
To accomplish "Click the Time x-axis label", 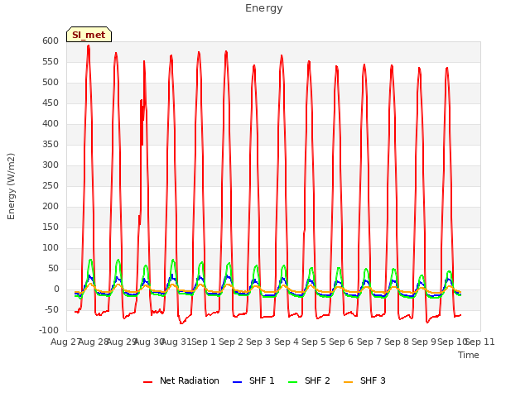I will pos(469,355).
